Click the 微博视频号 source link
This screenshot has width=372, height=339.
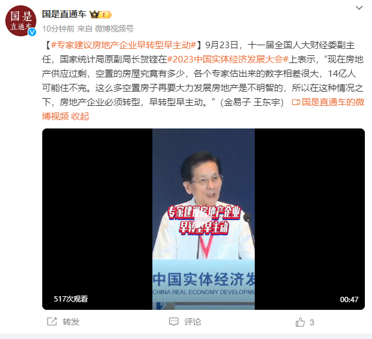point(114,29)
